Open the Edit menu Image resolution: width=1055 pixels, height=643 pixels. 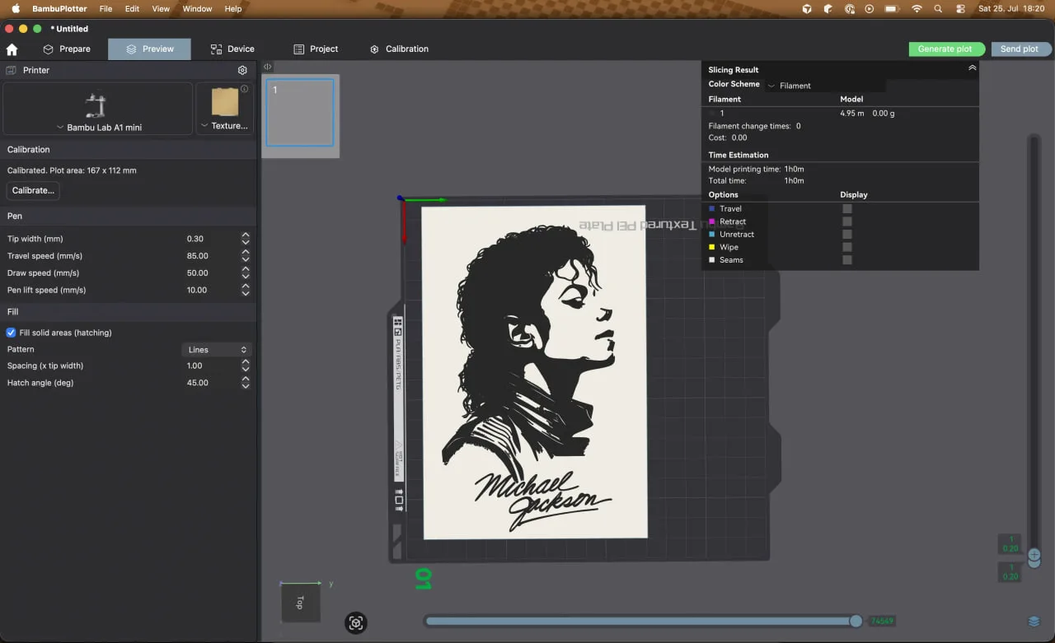tap(132, 9)
